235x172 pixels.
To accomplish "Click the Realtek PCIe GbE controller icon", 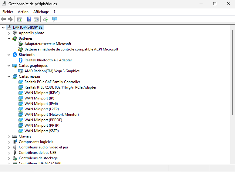I will pos(21,82).
